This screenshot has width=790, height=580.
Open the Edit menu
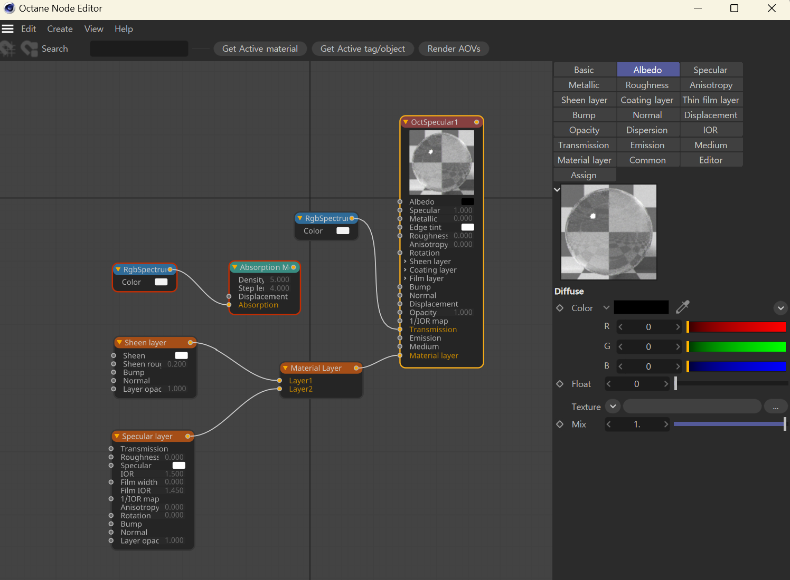coord(29,29)
